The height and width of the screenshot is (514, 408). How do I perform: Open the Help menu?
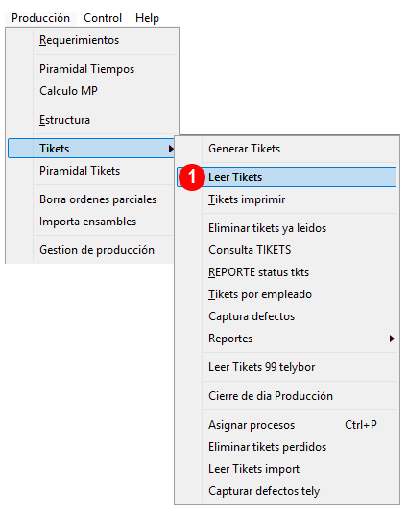tap(147, 18)
